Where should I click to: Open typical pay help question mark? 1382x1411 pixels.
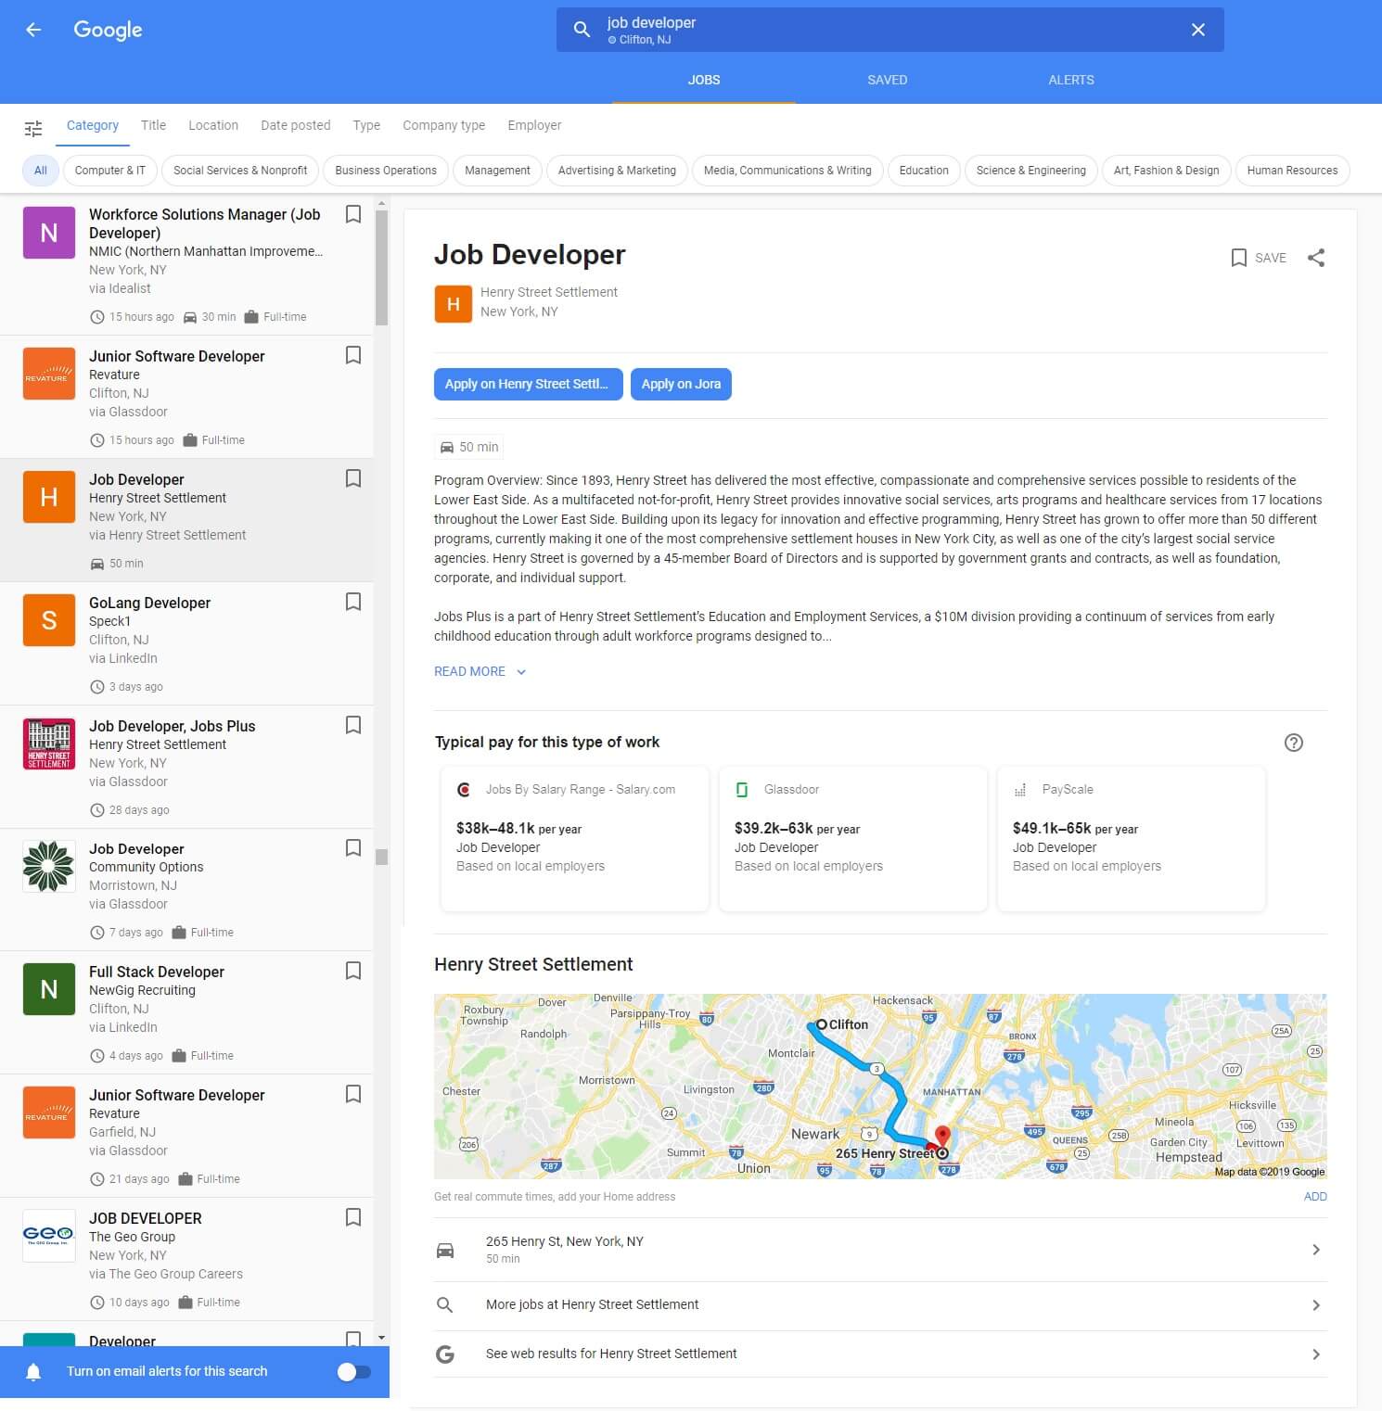[x=1293, y=743]
